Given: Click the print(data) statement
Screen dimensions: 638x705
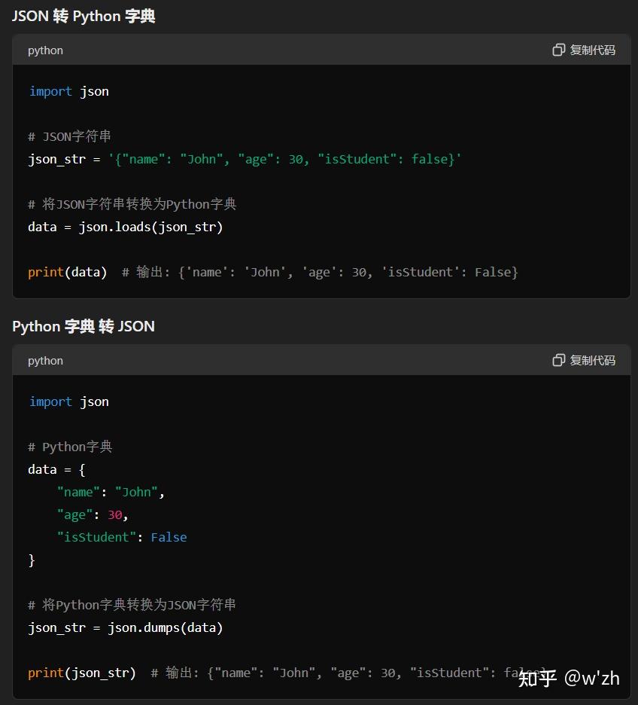Looking at the screenshot, I should 67,272.
